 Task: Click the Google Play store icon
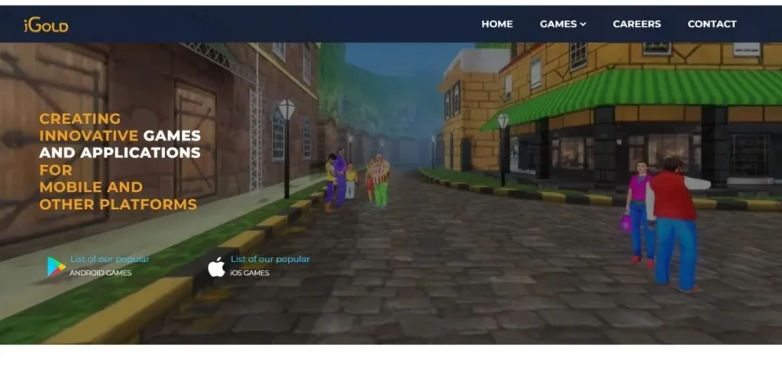[56, 267]
